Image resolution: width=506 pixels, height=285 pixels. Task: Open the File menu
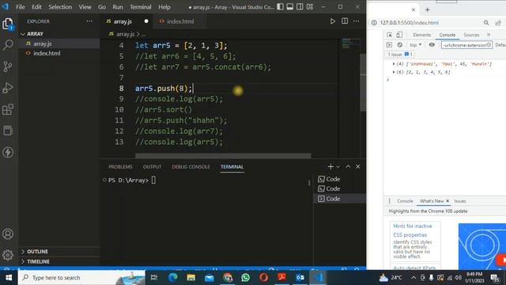21,7
